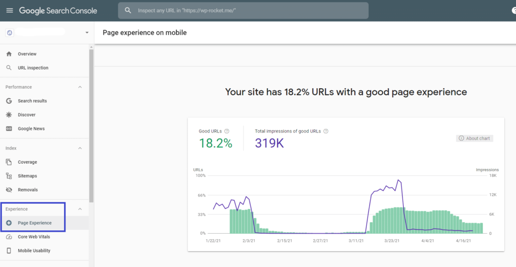Viewport: 516px width, 267px height.
Task: Click Total impressions of good URLs label
Action: (288, 131)
